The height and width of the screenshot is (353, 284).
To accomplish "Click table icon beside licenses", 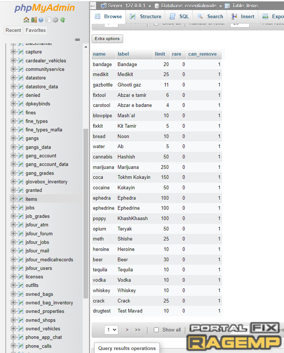I will click(21, 277).
